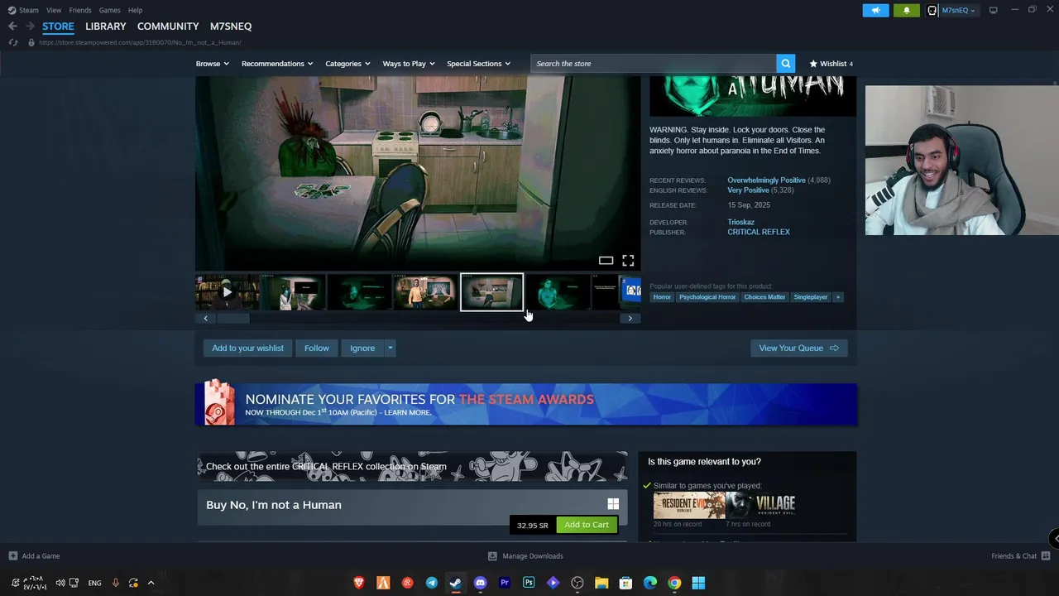This screenshot has width=1059, height=596.
Task: Expand the Browse dropdown
Action: point(212,64)
